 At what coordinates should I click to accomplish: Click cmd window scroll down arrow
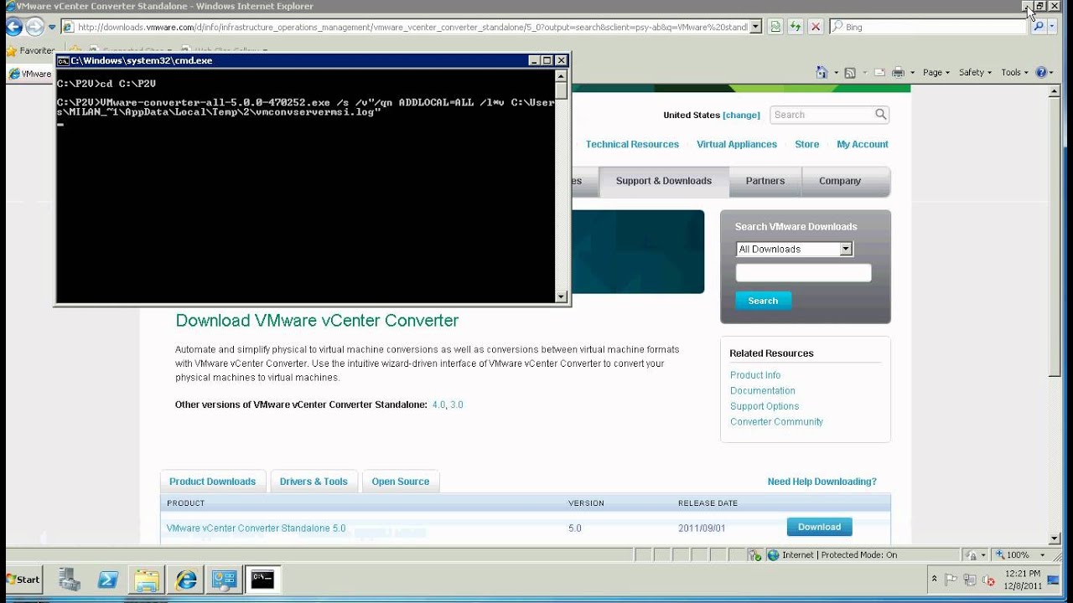[x=561, y=296]
